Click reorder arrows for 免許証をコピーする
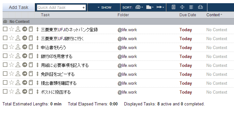 click(38, 74)
